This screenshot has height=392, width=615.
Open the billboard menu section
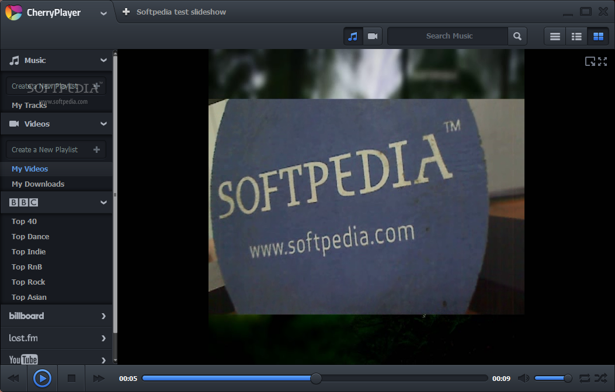point(56,316)
